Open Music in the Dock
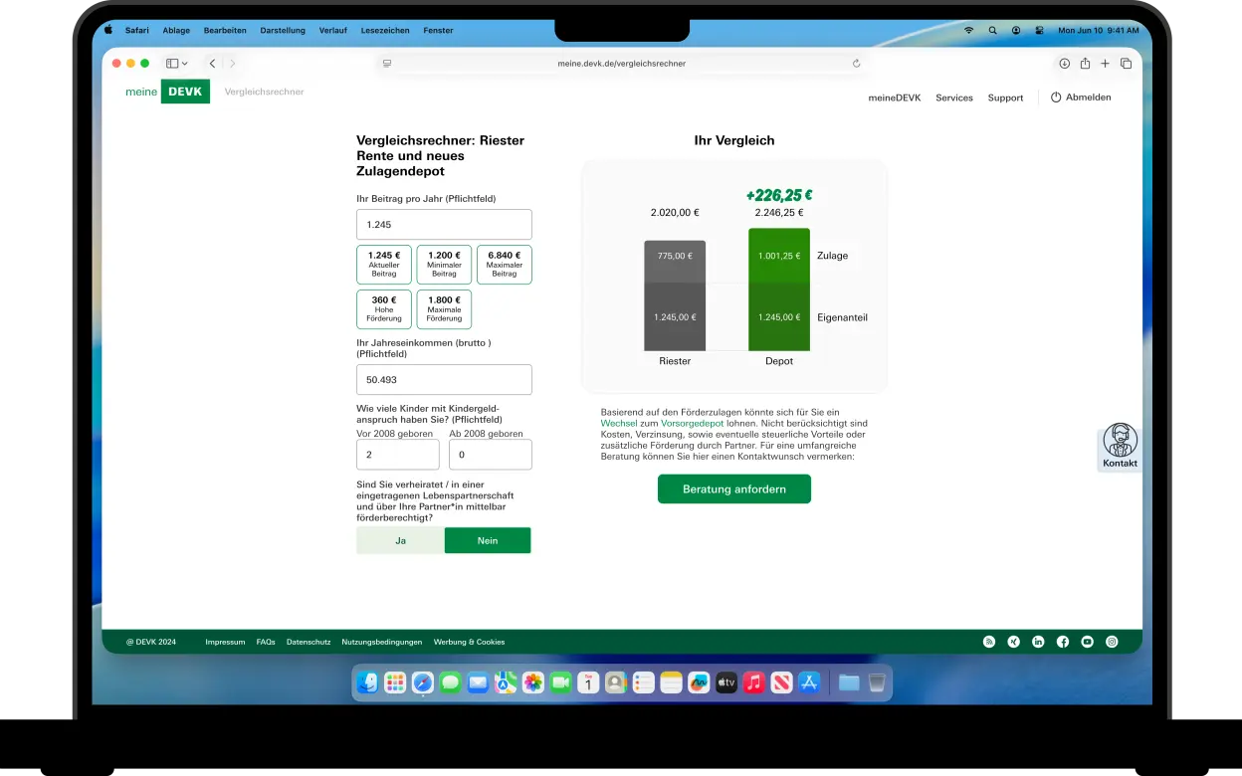 point(754,682)
